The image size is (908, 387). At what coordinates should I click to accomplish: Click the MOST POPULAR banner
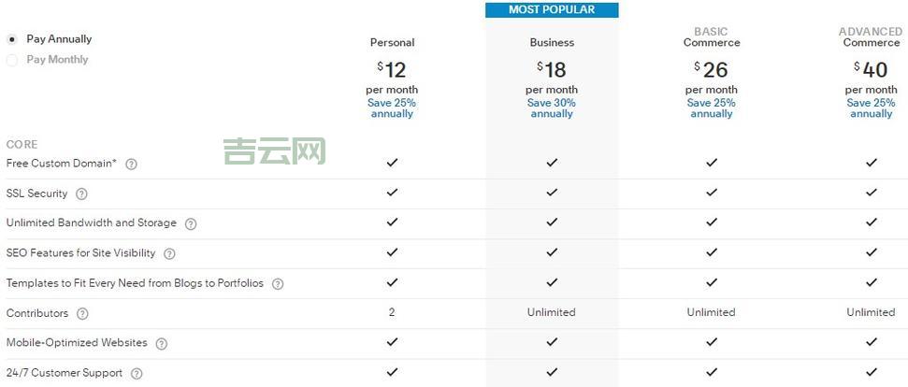(552, 9)
